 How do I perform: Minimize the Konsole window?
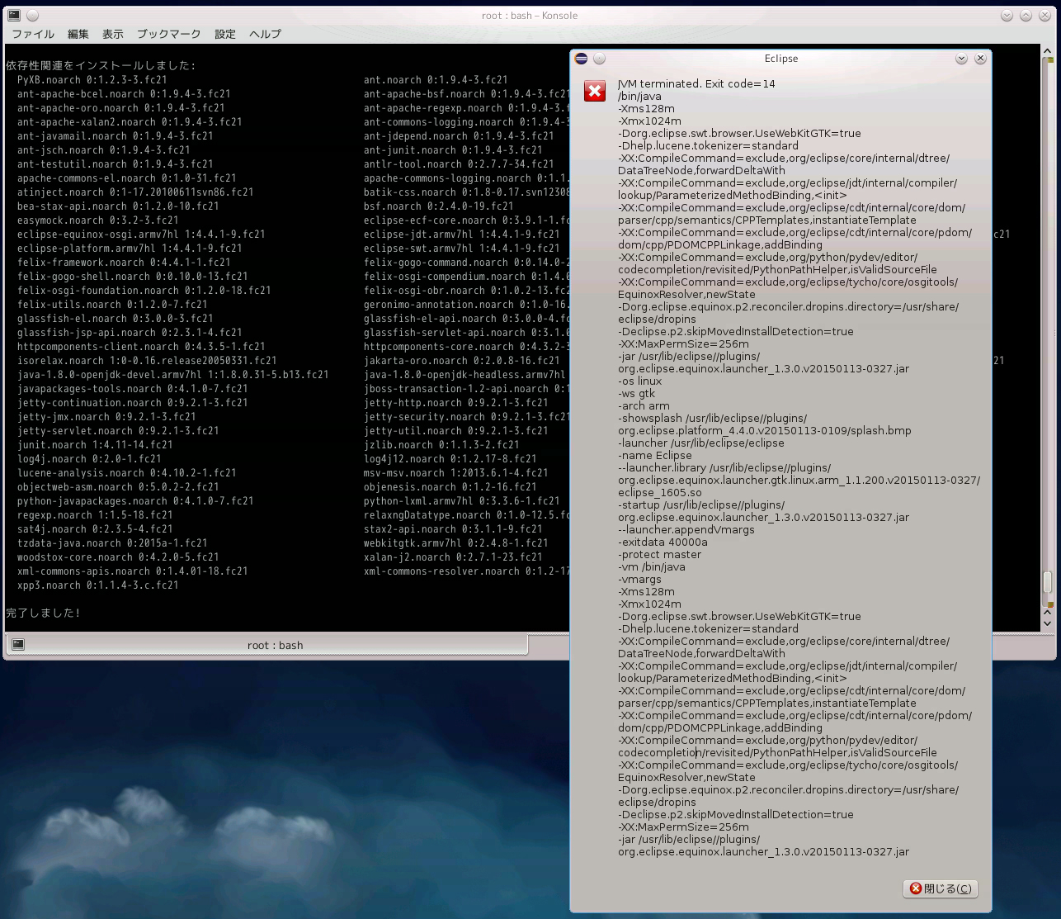1007,16
